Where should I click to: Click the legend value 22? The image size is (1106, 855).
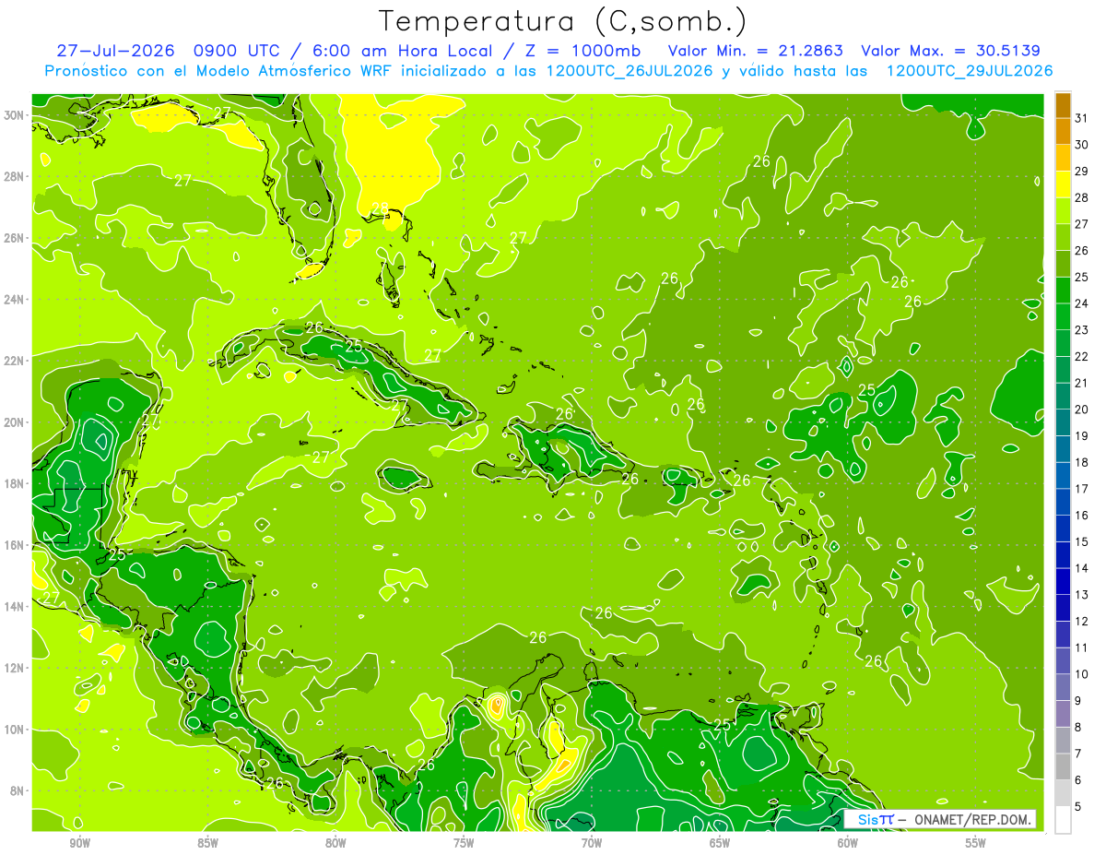tap(1082, 356)
